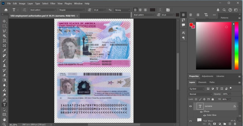Collapse the surname layer effects list
Viewport: 243px width, 126px height.
pyautogui.click(x=238, y=106)
